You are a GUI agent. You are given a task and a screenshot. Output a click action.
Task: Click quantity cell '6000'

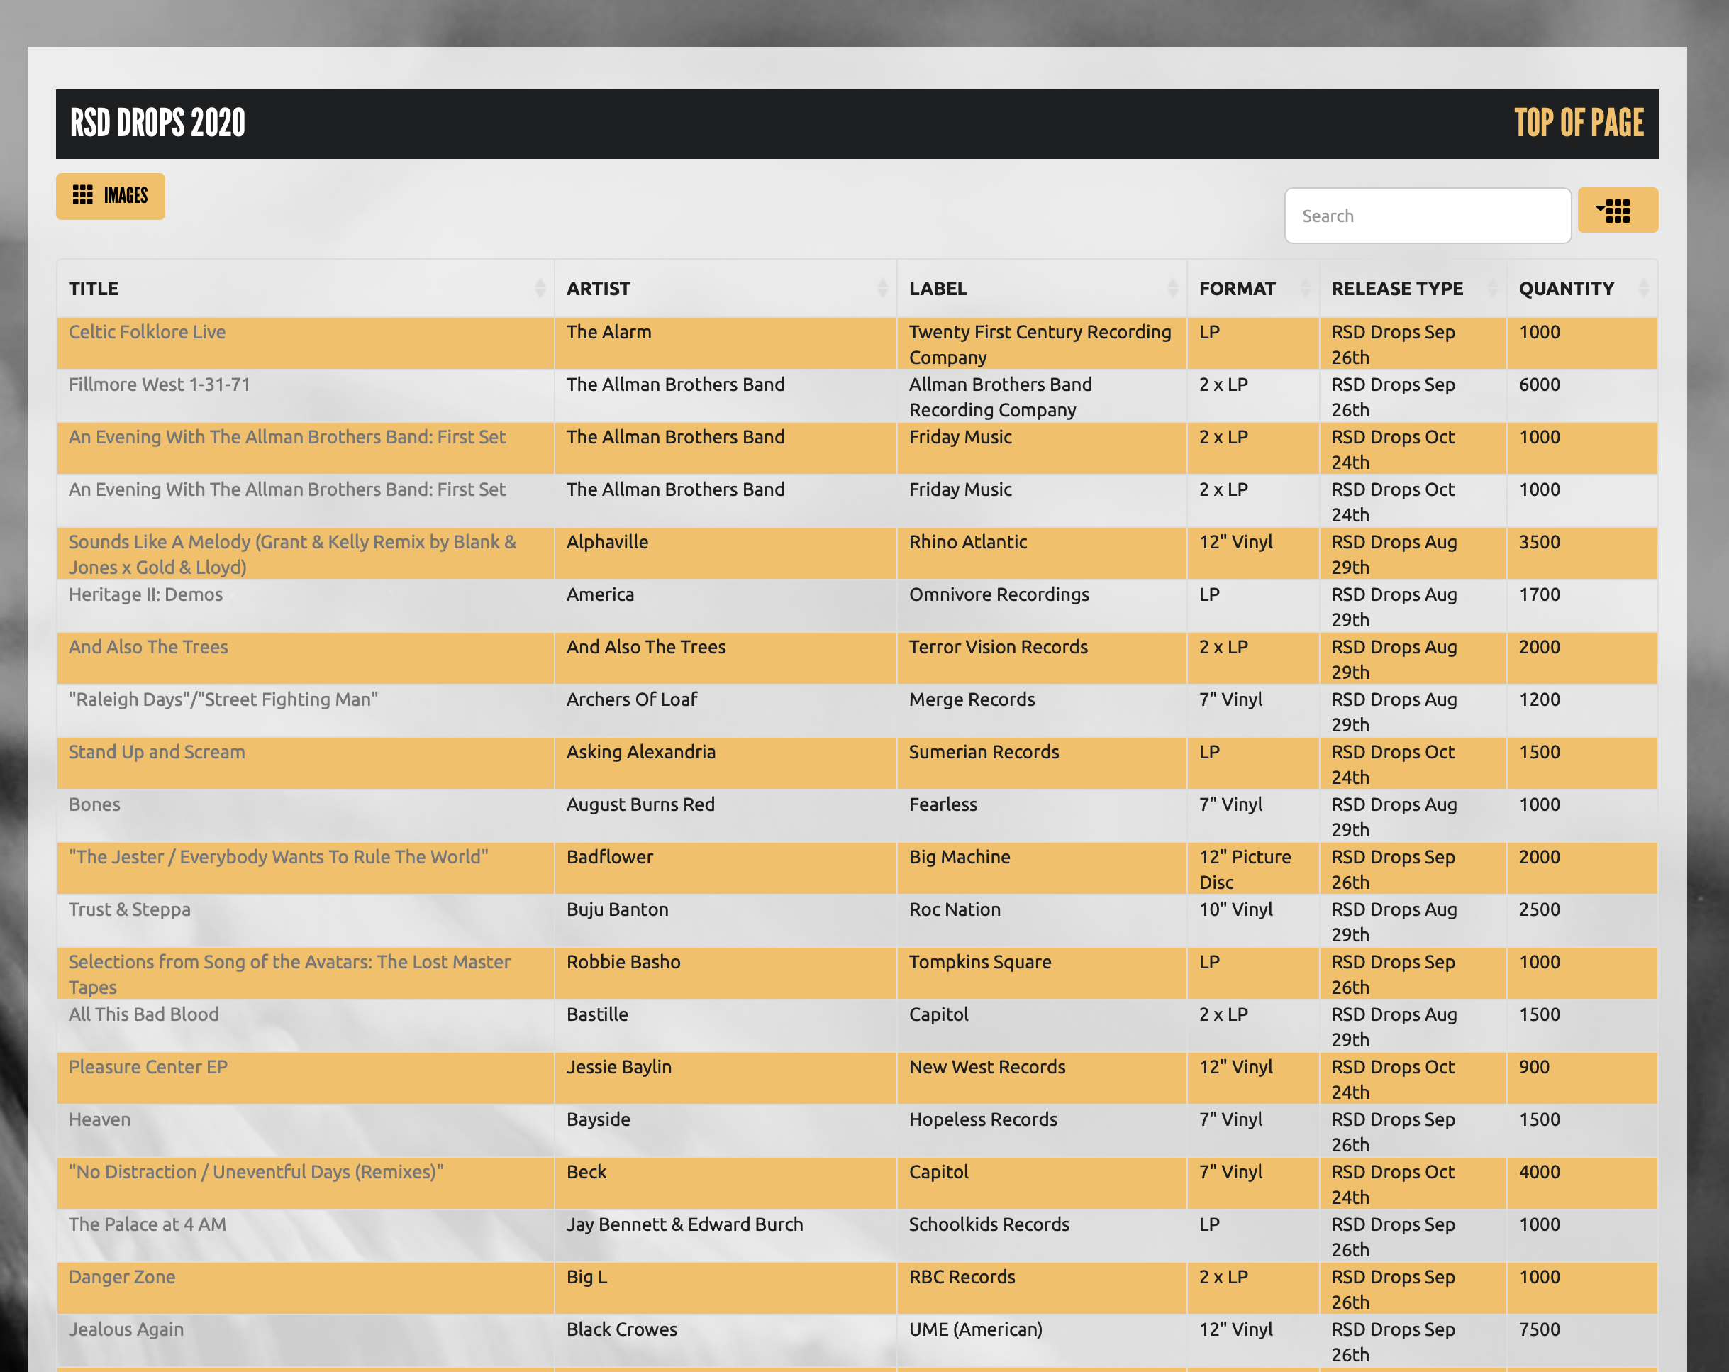tap(1539, 385)
